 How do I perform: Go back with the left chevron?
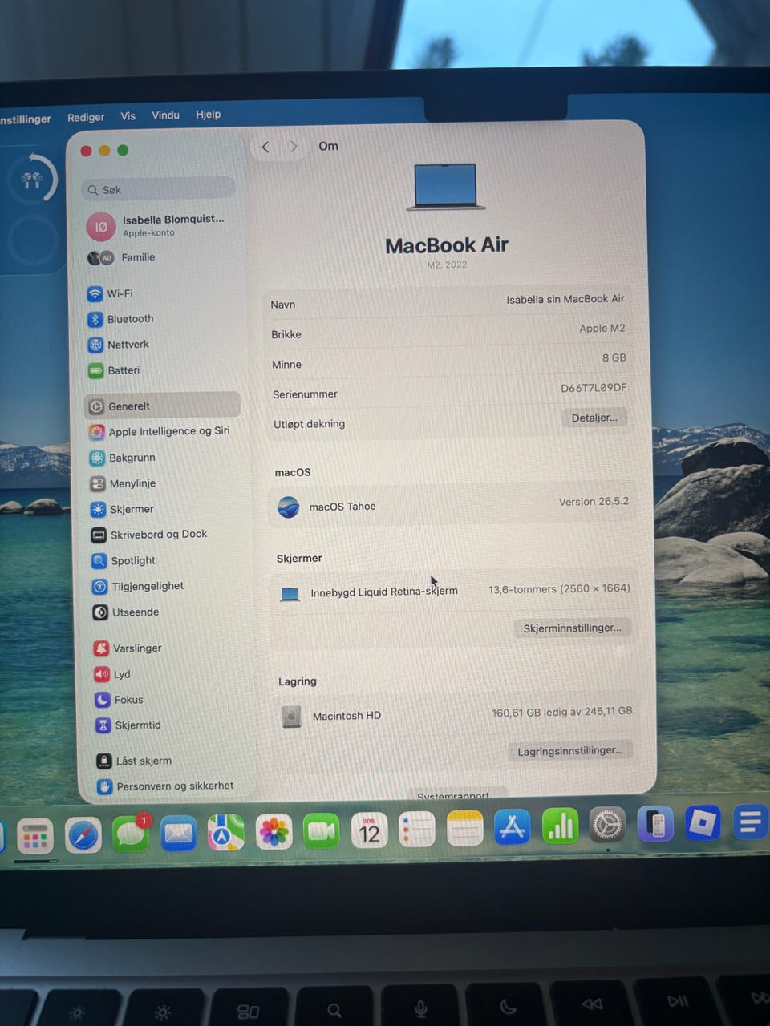(x=265, y=147)
